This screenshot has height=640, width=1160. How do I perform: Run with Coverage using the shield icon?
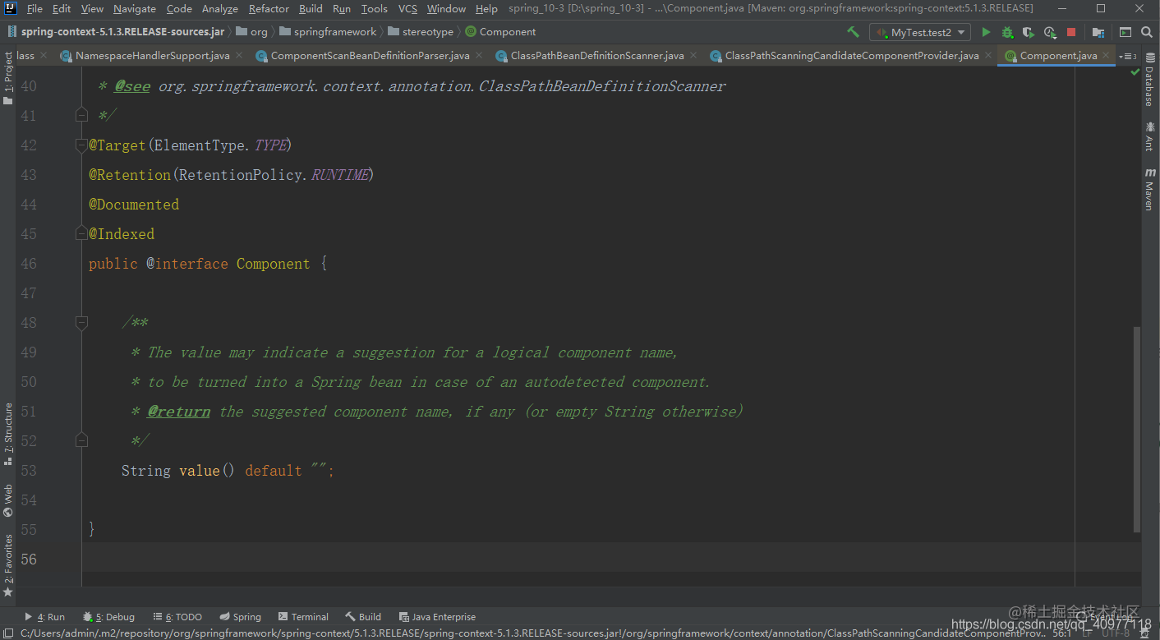1029,32
